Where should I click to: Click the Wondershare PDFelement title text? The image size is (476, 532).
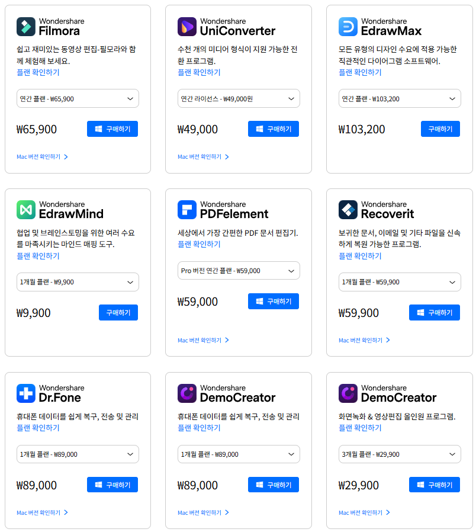234,210
